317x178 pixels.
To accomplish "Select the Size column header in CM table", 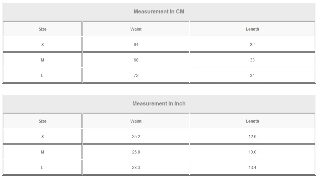I will 42,29.
